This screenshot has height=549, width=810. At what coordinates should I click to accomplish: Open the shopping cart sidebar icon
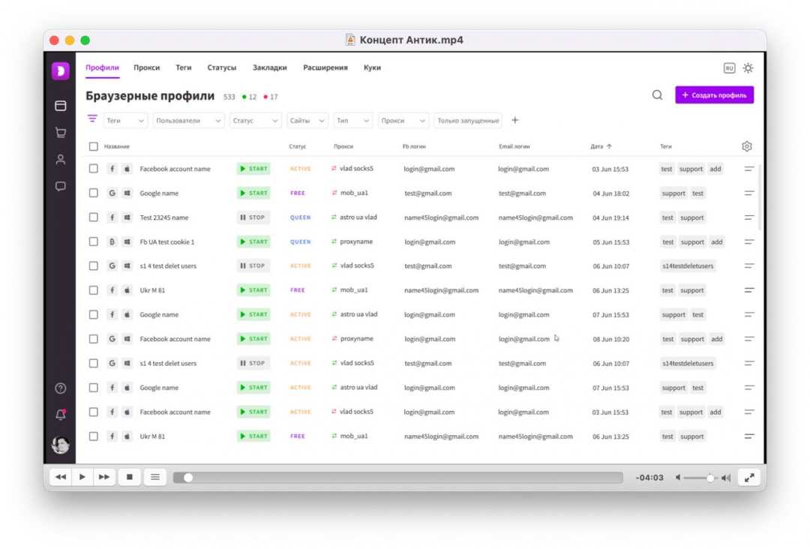click(x=61, y=133)
